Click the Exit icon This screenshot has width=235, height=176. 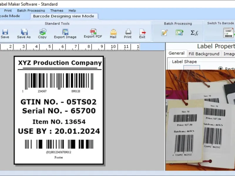pyautogui.click(x=142, y=32)
